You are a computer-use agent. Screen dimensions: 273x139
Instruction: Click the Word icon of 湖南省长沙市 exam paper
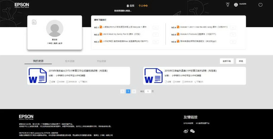point(37,76)
